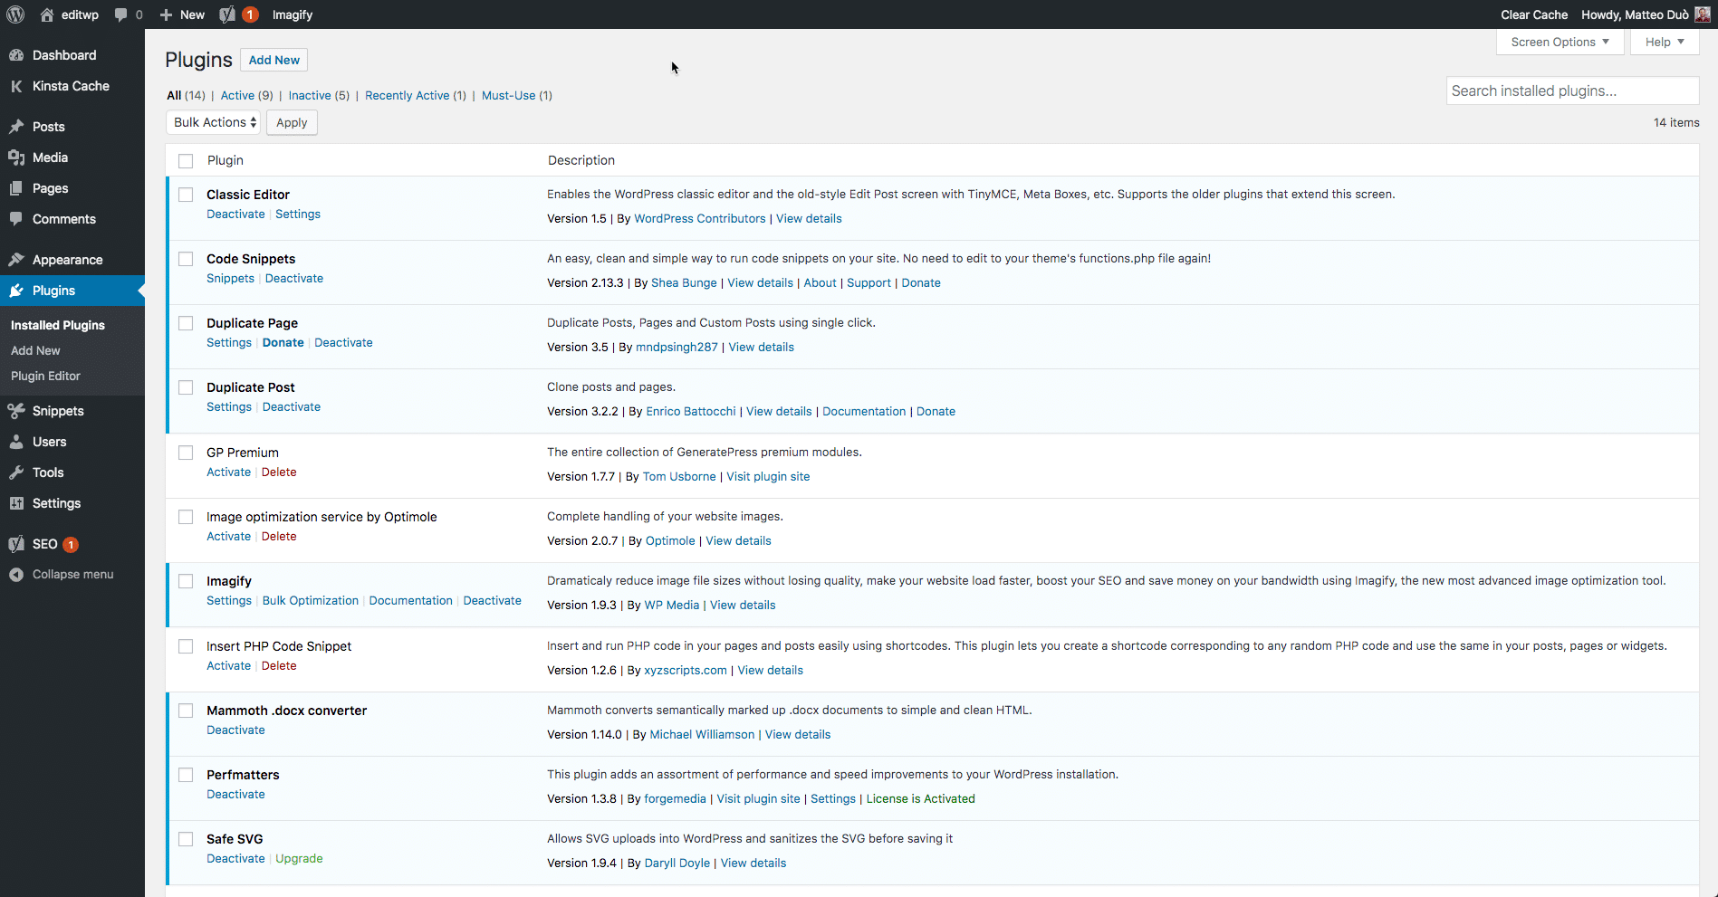1718x897 pixels.
Task: Open the Bulk Actions dropdown
Action: click(x=213, y=122)
